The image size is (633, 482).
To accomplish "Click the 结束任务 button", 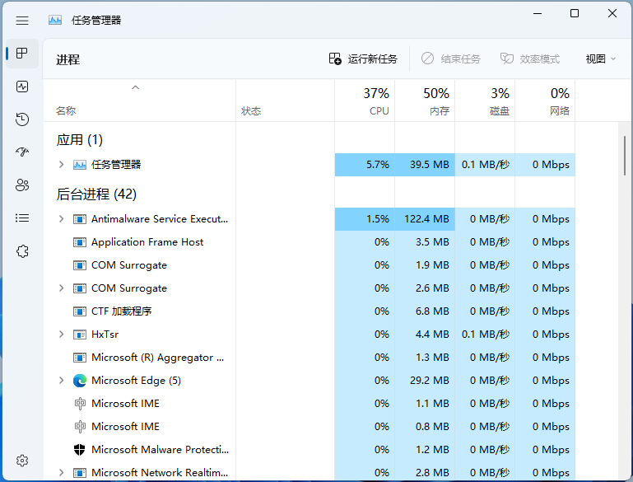I will pyautogui.click(x=450, y=59).
